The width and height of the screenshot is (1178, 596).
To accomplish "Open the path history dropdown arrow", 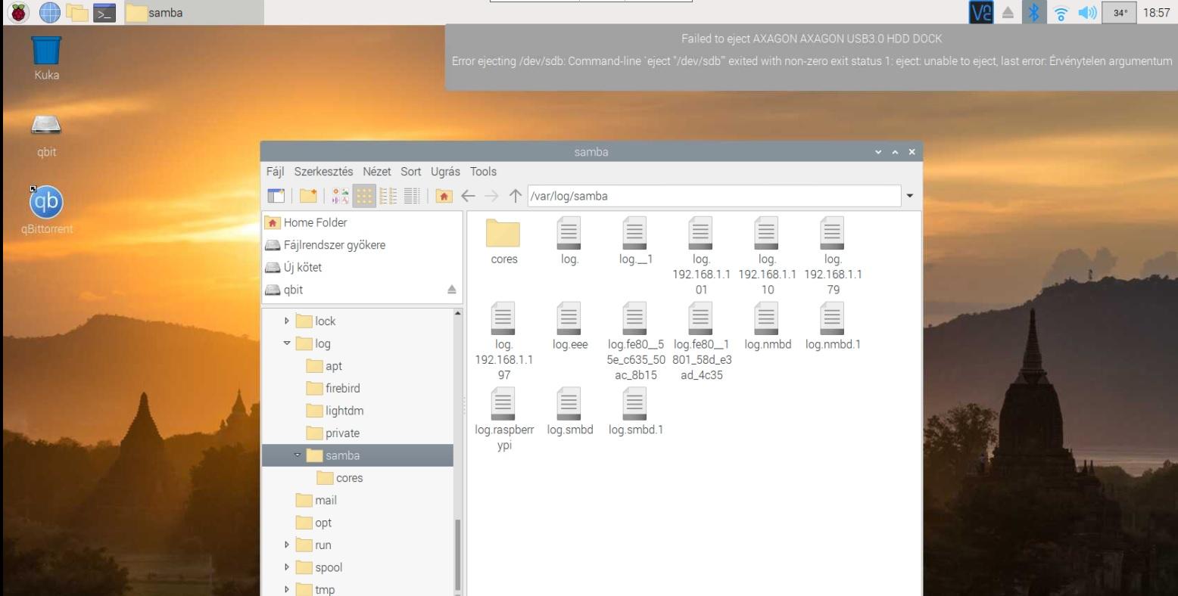I will [x=909, y=196].
